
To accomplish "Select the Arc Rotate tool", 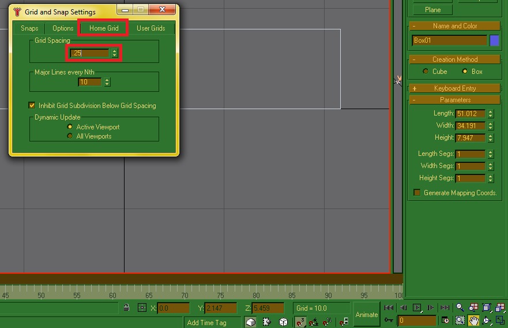I will pos(486,320).
